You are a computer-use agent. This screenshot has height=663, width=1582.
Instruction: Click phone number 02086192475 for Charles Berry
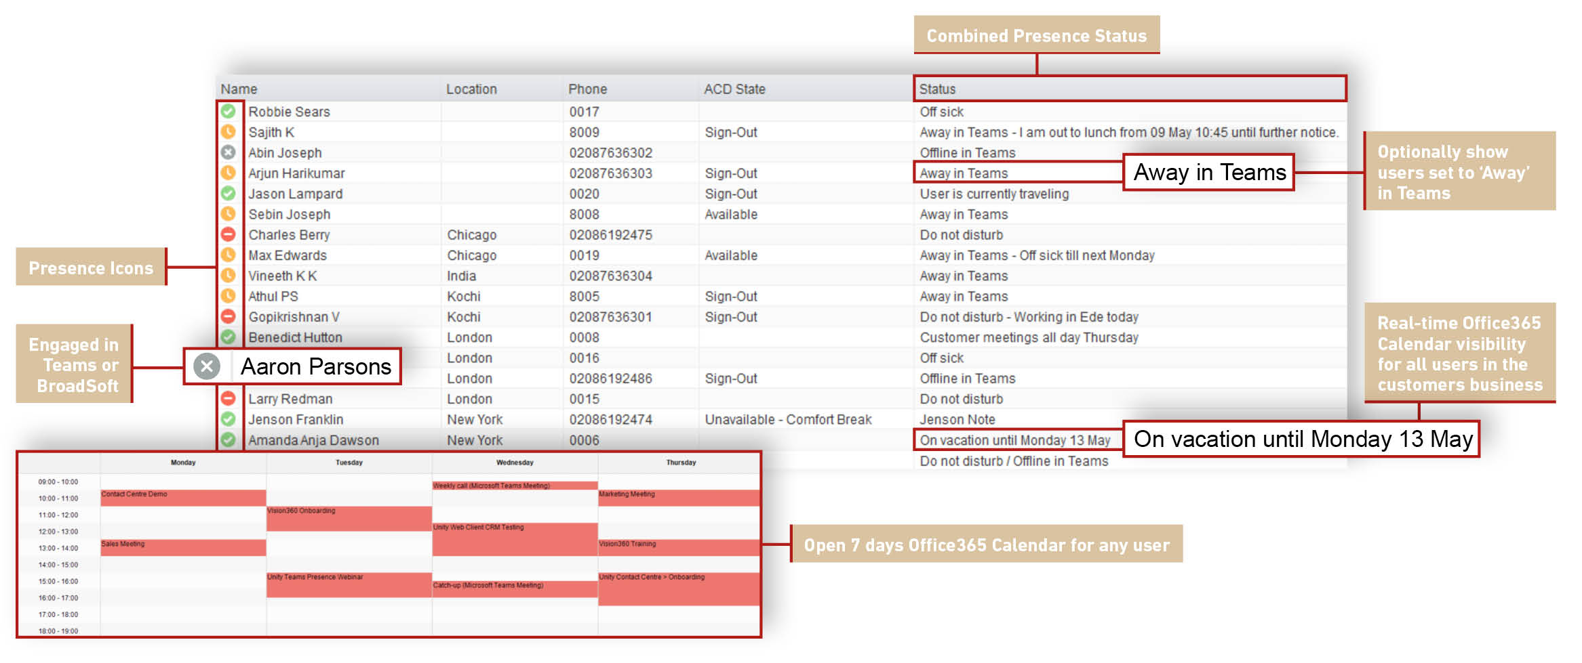[610, 235]
